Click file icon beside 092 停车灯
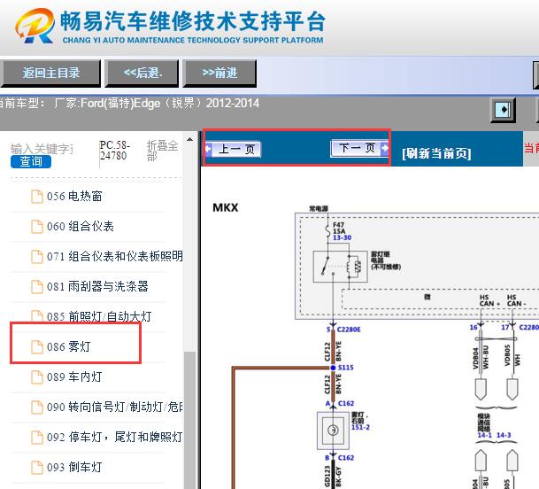The width and height of the screenshot is (539, 489). pos(37,438)
